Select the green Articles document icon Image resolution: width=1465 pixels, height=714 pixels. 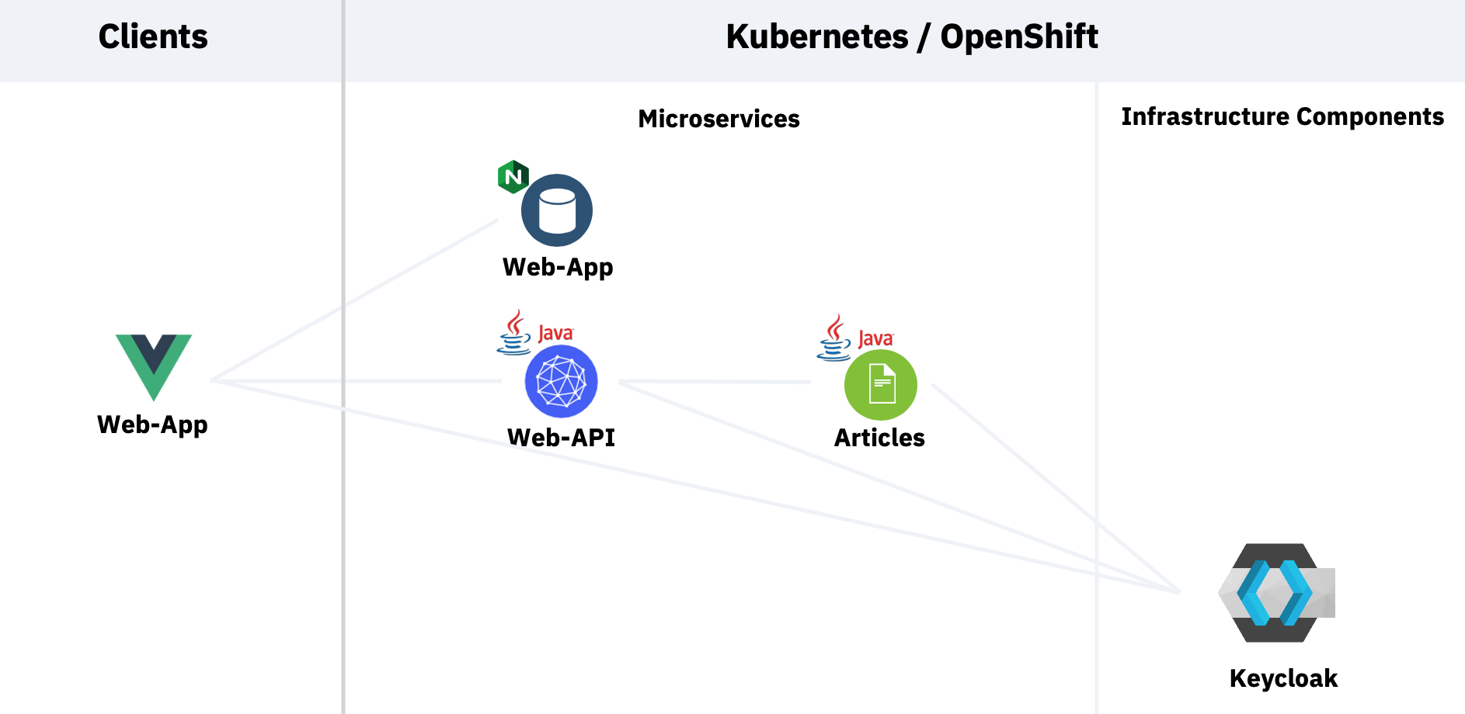point(881,385)
